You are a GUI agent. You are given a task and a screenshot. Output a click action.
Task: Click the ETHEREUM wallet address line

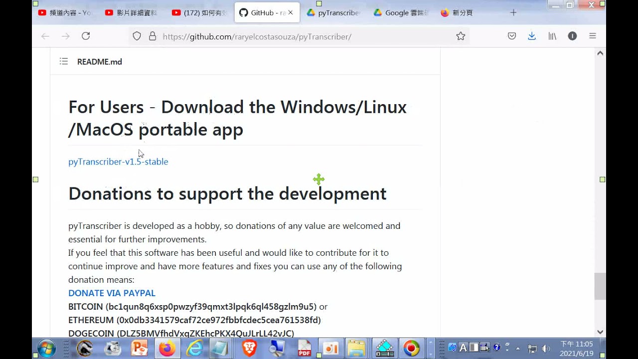[194, 320]
